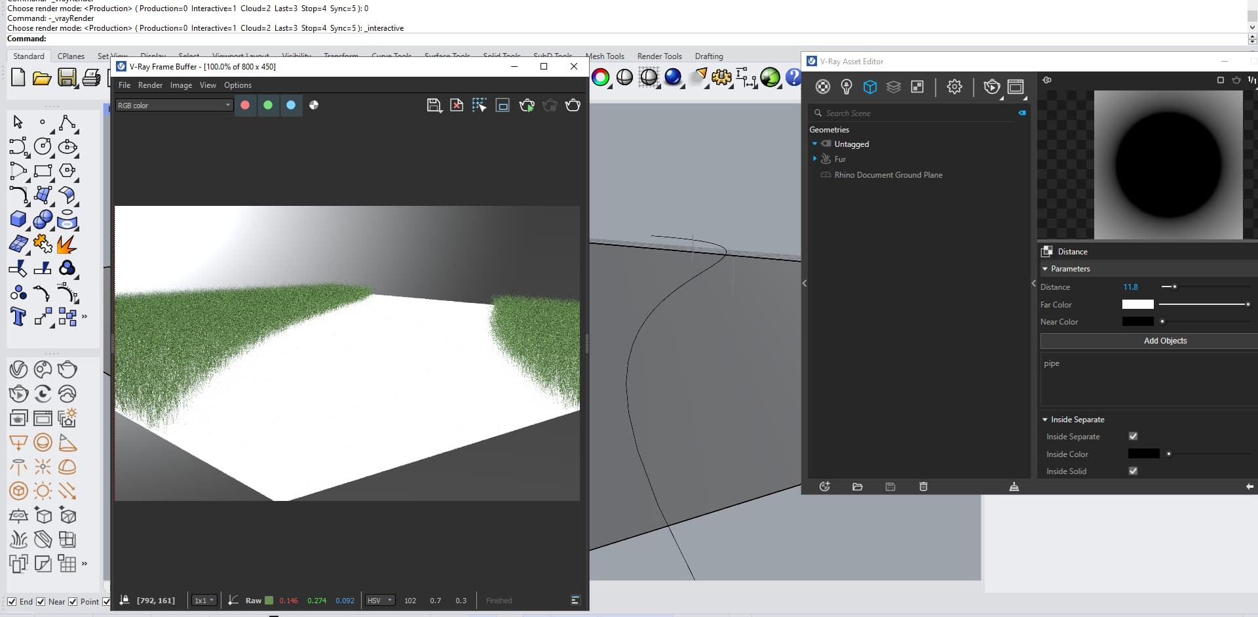Toggle the green channel in the Frame Buffer
This screenshot has width=1258, height=617.
click(x=268, y=105)
